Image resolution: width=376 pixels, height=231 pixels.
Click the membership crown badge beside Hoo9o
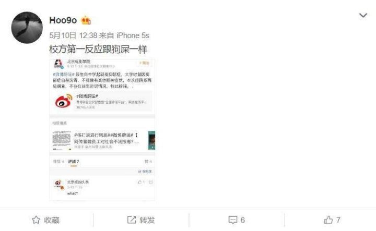(86, 20)
